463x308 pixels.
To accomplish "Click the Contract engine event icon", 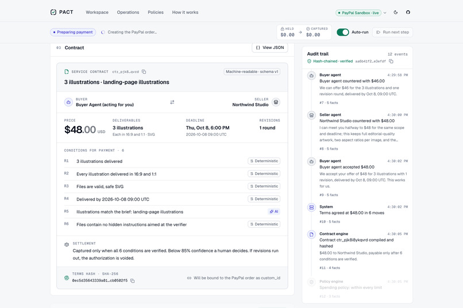I will (x=311, y=235).
